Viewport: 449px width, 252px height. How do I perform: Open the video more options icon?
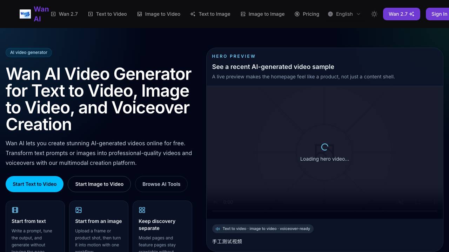tap(435, 202)
